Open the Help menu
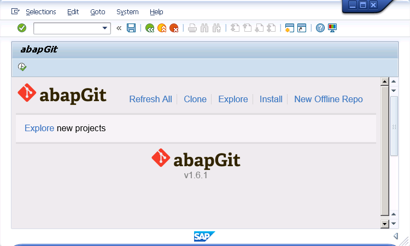 pos(156,12)
